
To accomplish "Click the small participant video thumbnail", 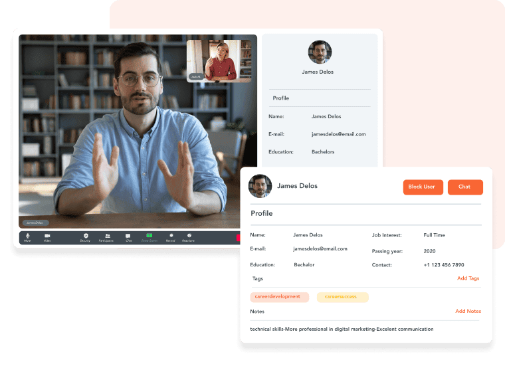I will click(x=219, y=61).
